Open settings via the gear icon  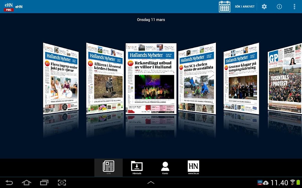[x=264, y=6]
